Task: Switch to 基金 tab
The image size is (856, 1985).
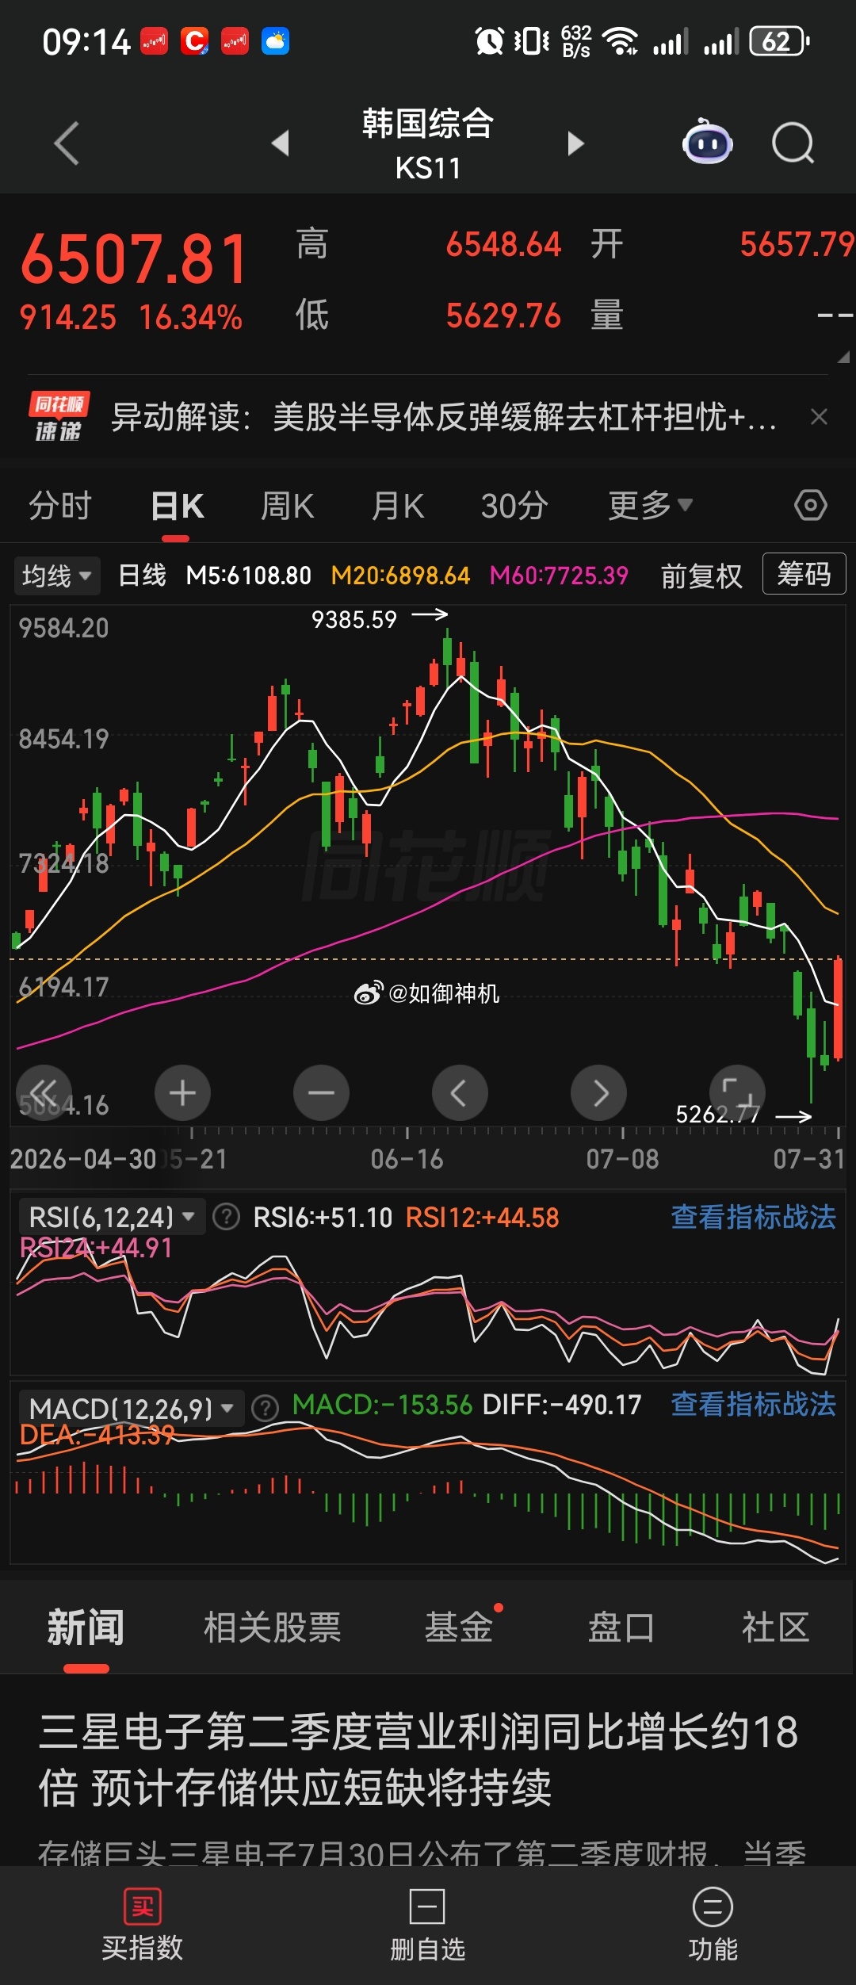Action: 459,1627
